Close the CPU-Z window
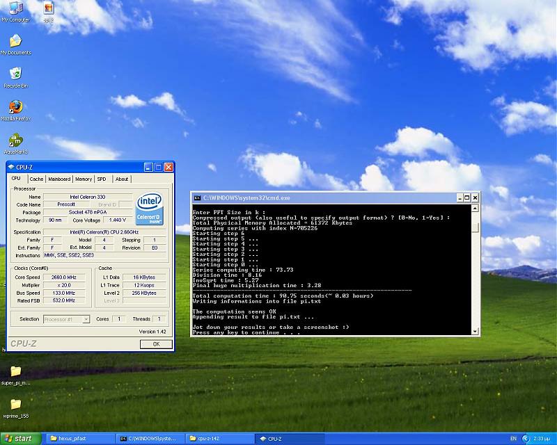Image resolution: width=557 pixels, height=445 pixels. (168, 167)
